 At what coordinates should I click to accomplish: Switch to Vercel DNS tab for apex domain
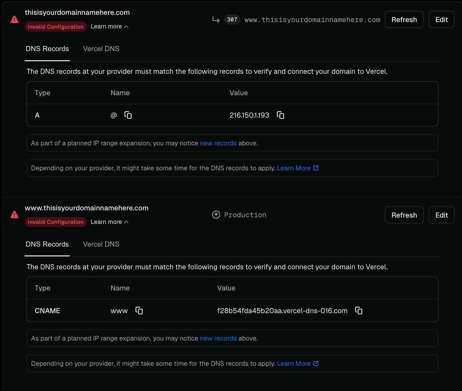click(x=101, y=49)
